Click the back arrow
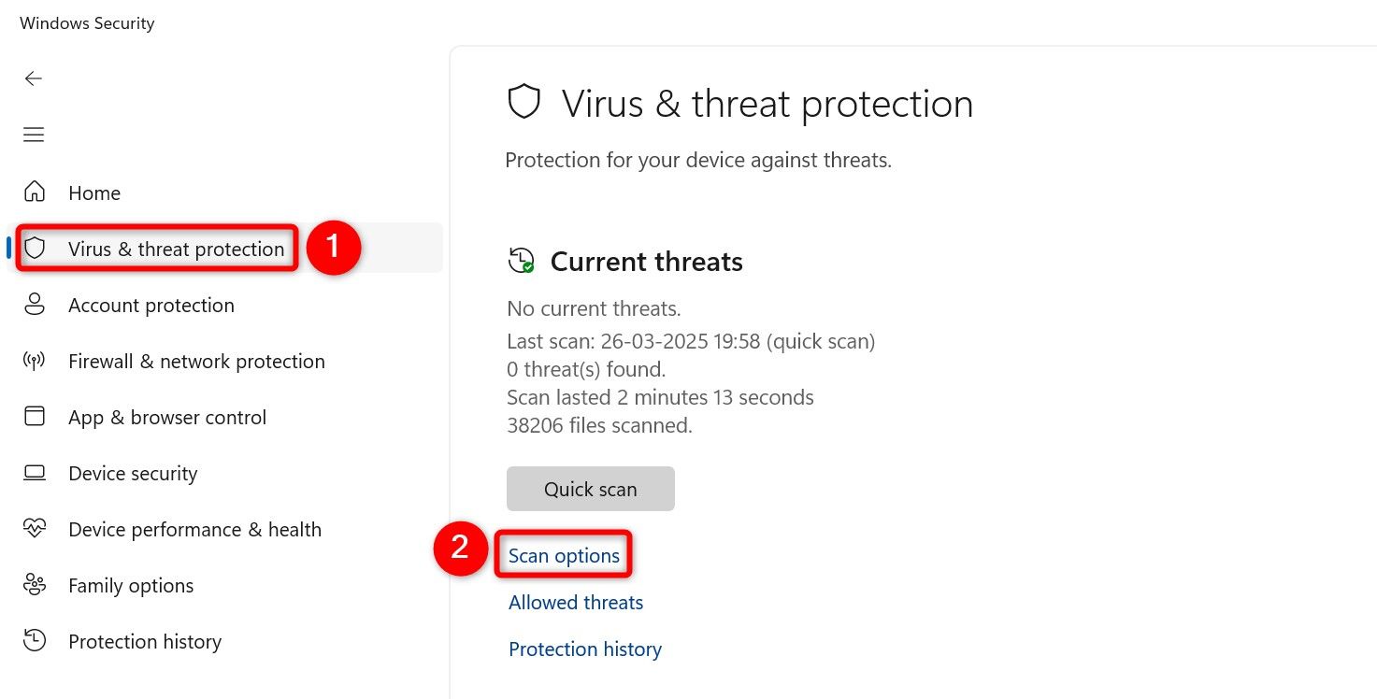 pos(34,78)
